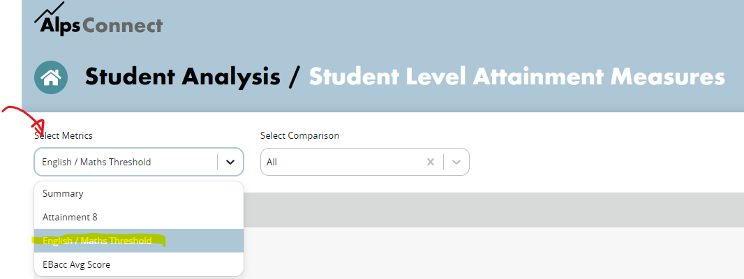
Task: Click the Select Comparison label
Action: (x=300, y=136)
